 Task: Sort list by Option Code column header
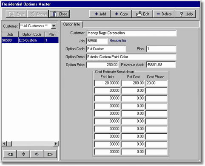[x=32, y=34]
